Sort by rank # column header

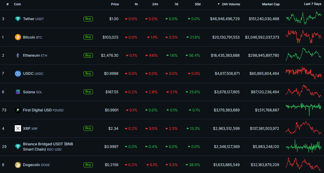(8, 4)
